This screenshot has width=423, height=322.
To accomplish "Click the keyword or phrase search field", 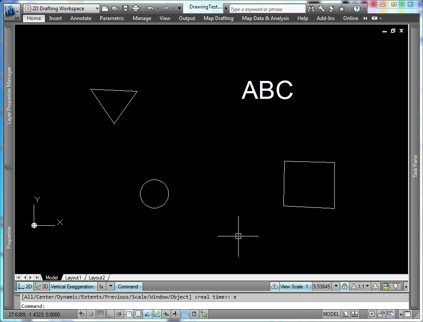I will click(267, 9).
